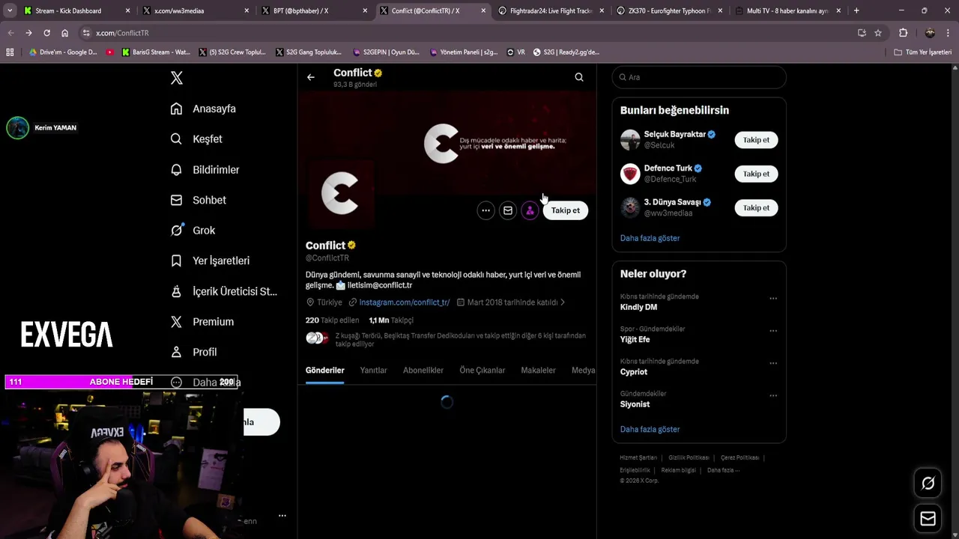
Task: Open the Gizlilik Politikası footer link
Action: point(689,457)
